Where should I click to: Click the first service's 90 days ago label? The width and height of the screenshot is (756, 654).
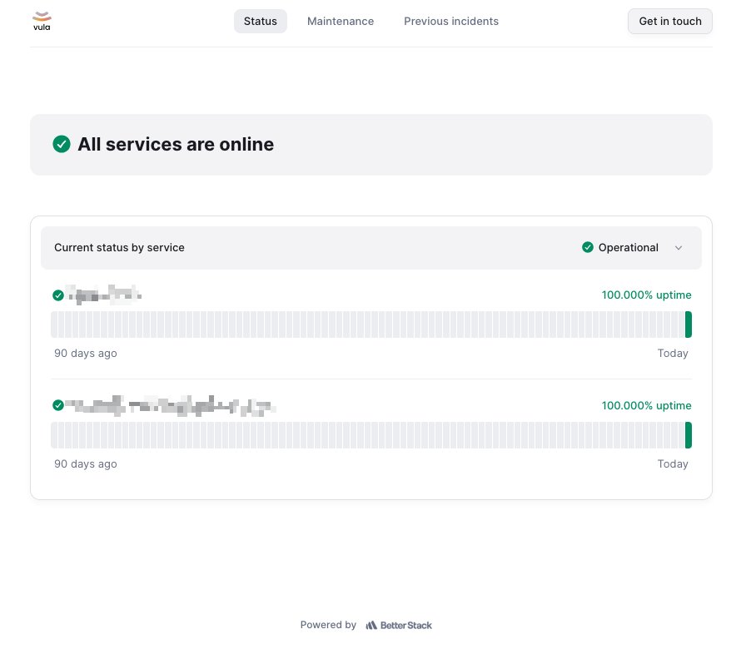coord(85,354)
